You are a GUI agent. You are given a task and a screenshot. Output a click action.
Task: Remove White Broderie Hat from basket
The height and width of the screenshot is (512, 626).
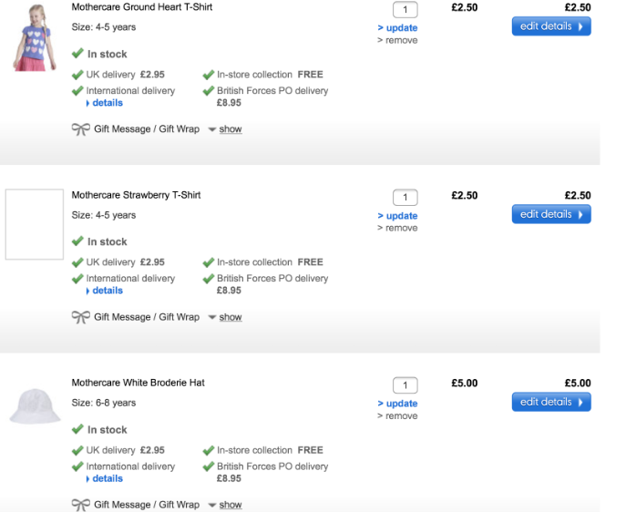coord(401,415)
